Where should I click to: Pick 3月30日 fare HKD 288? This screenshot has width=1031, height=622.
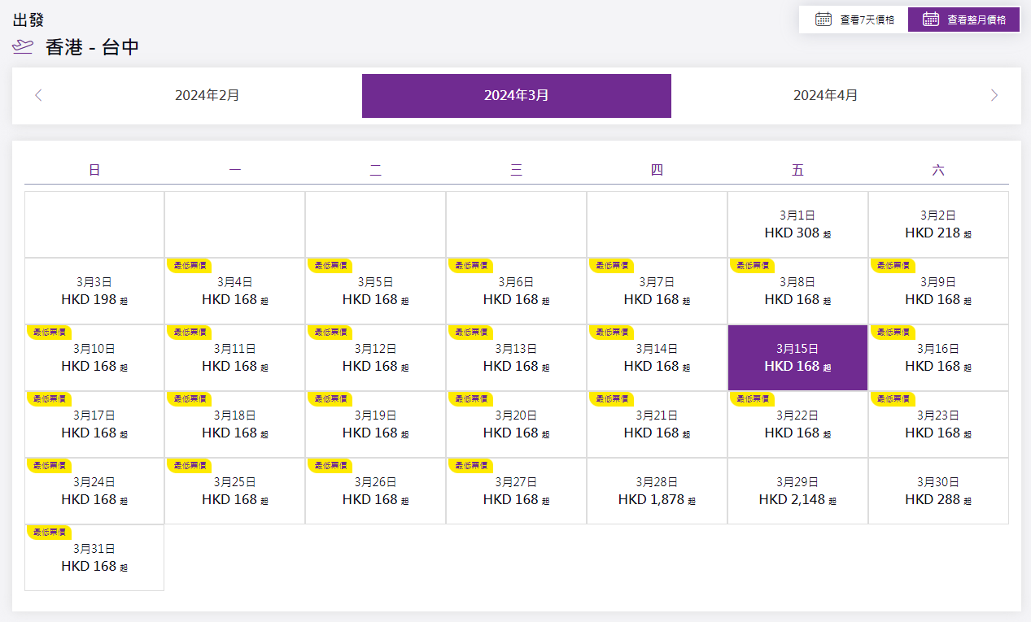[938, 492]
